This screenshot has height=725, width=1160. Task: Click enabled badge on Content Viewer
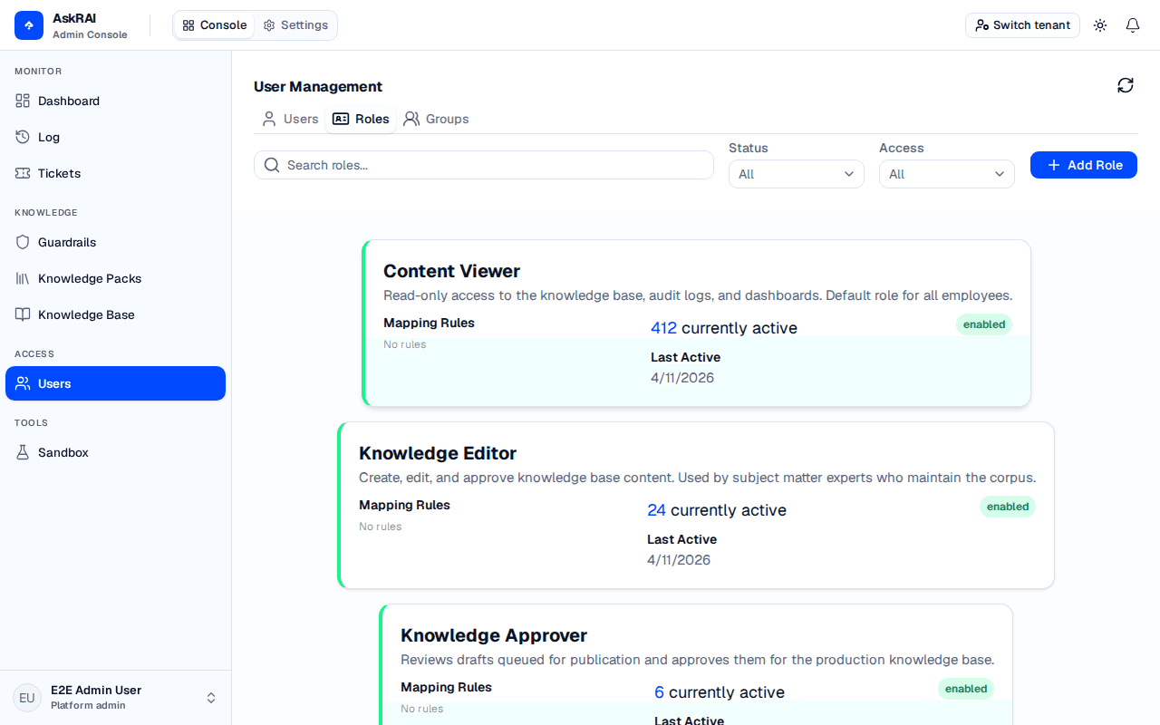tap(984, 324)
